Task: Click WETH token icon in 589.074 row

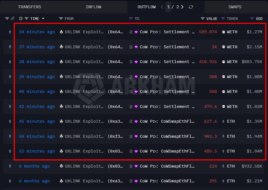Action: (x=224, y=32)
